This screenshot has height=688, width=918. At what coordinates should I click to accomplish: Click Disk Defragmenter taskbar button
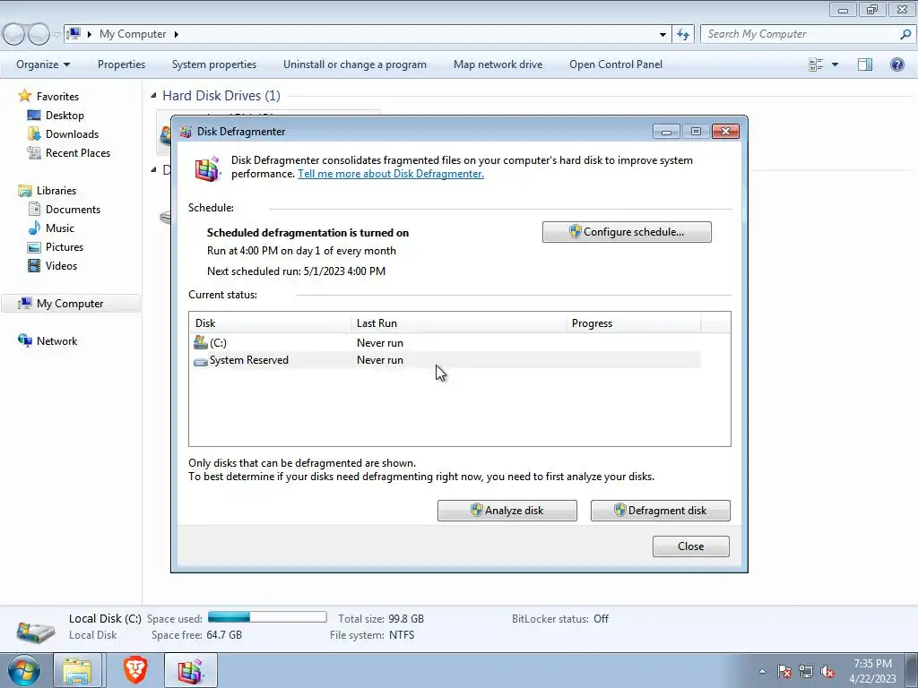pos(190,671)
